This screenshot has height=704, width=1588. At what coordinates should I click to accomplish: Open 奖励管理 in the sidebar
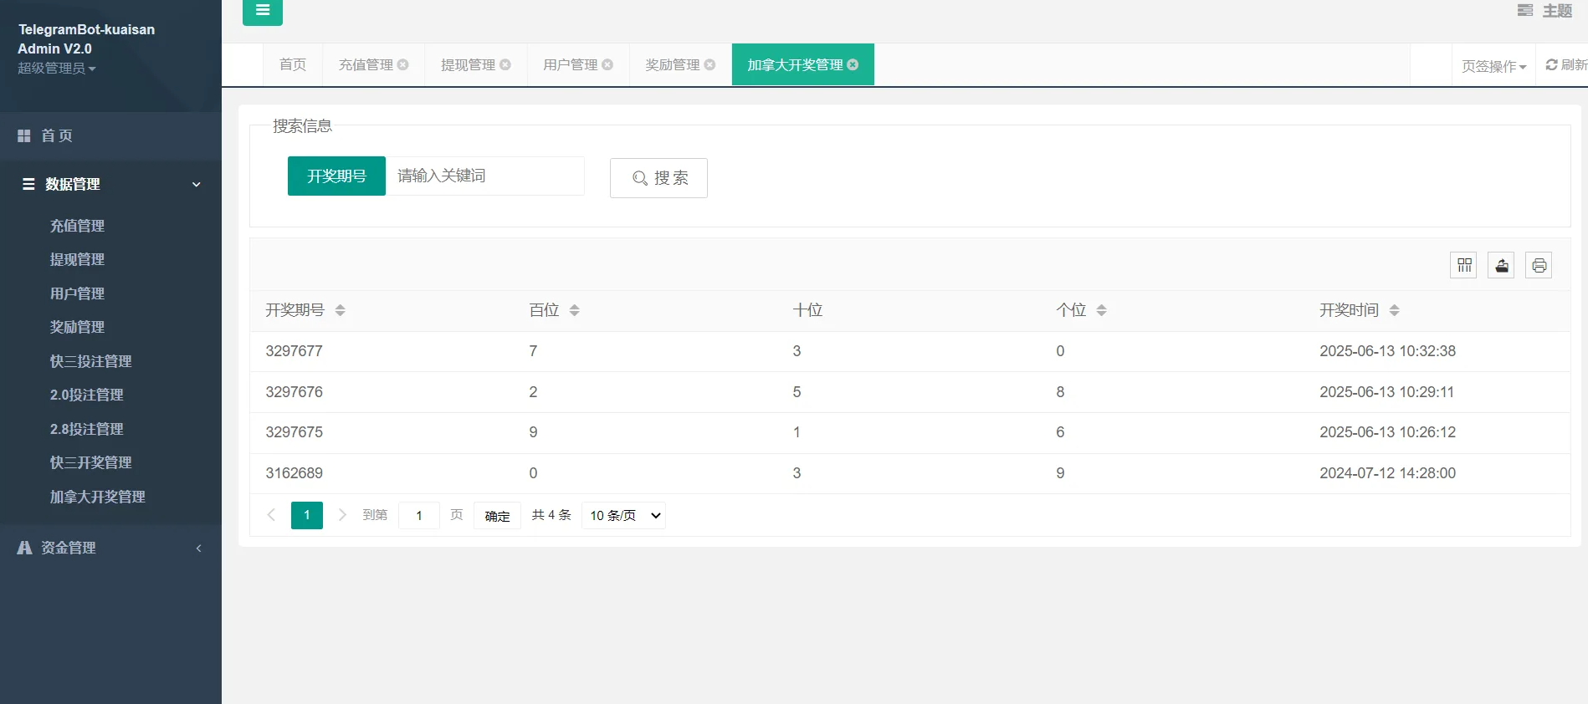(x=77, y=327)
